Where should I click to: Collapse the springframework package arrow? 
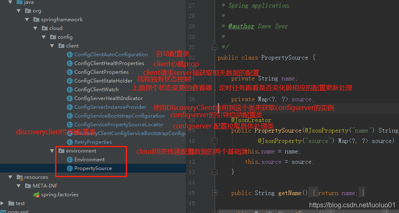click(x=27, y=20)
